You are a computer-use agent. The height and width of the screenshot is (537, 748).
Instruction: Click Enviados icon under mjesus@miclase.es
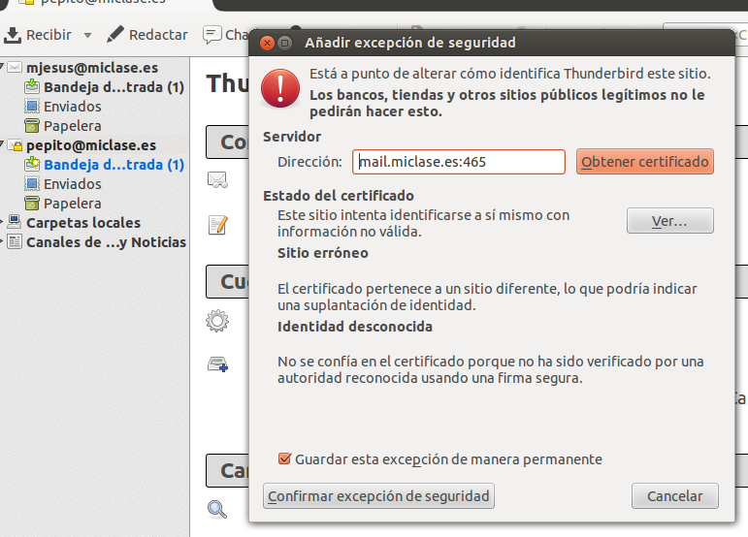(32, 106)
